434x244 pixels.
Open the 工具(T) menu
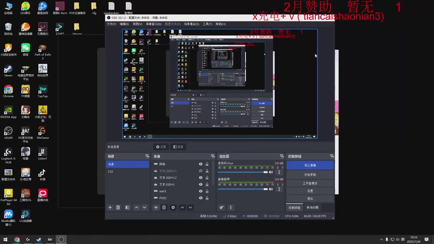tap(207, 24)
